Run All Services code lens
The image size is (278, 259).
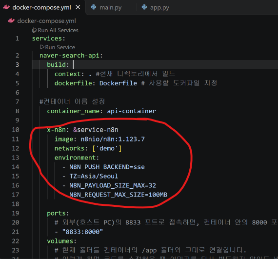tap(55, 30)
